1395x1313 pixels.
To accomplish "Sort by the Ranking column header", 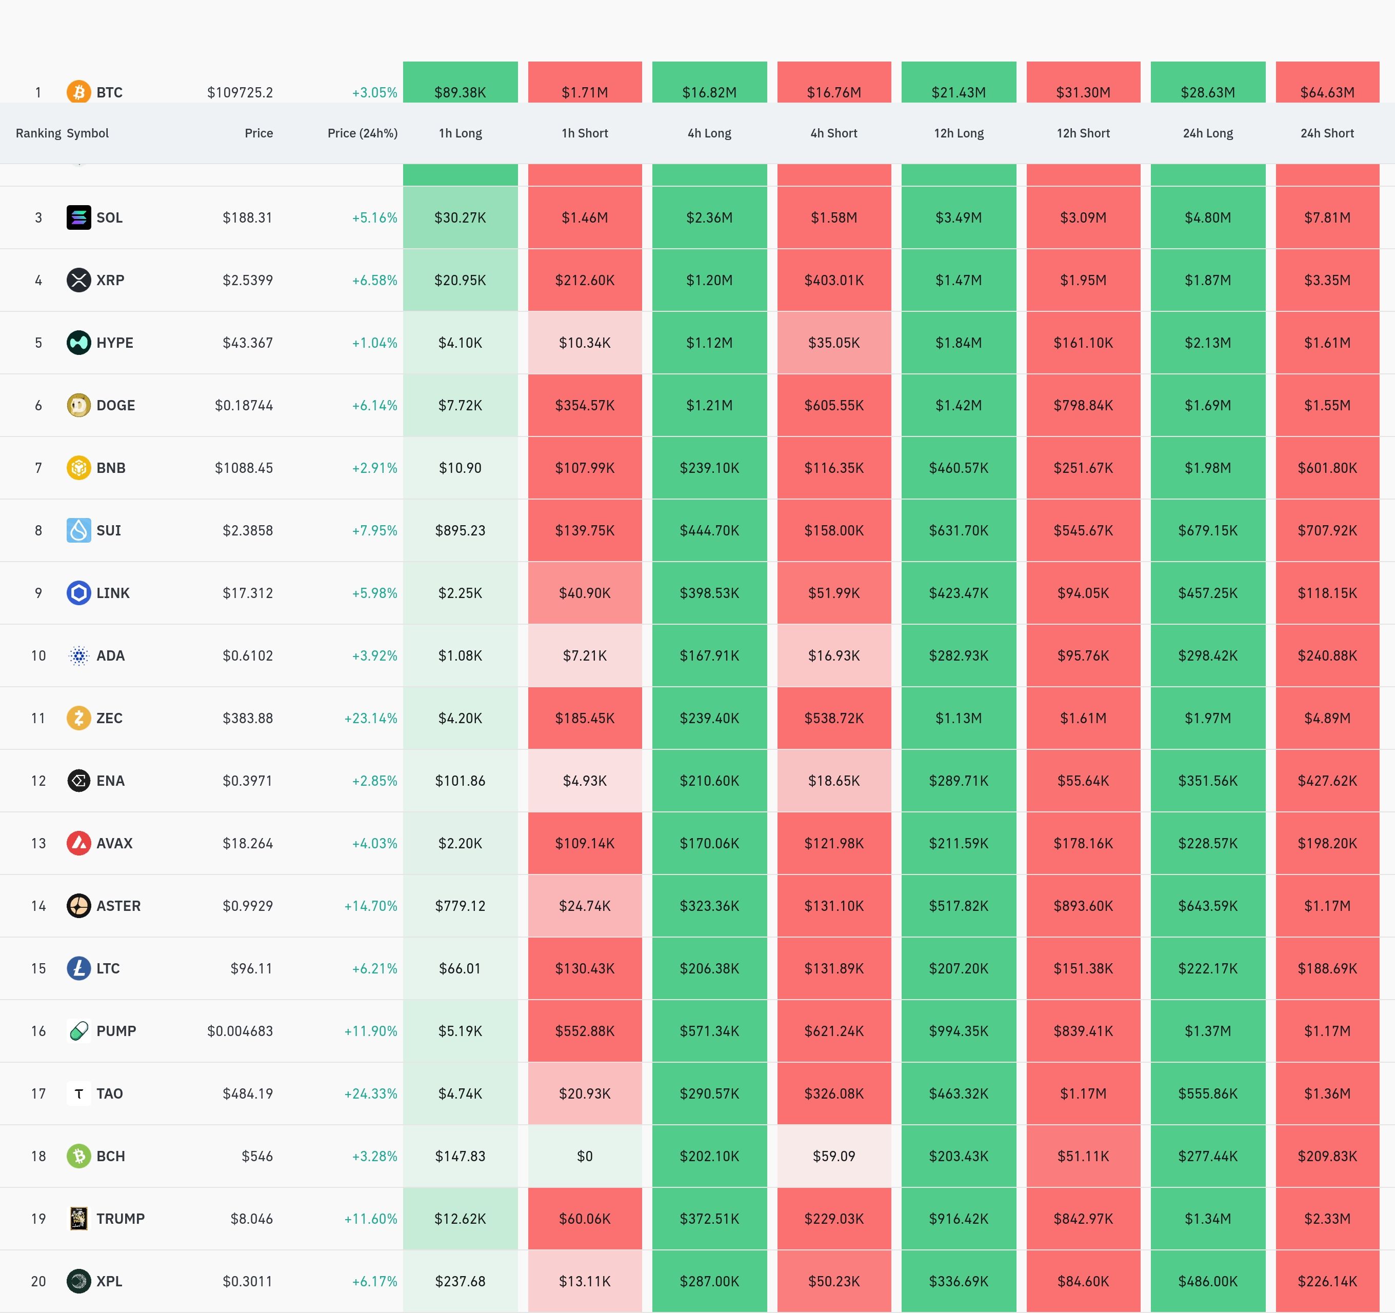I will click(38, 133).
